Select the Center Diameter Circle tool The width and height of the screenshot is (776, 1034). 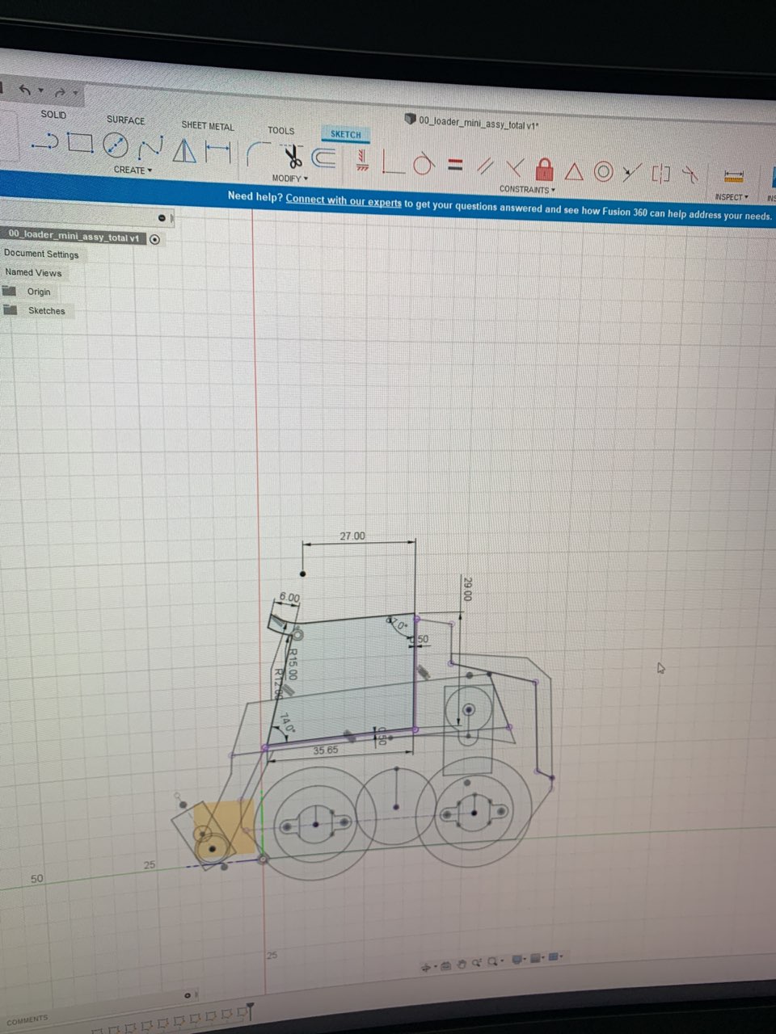click(116, 145)
